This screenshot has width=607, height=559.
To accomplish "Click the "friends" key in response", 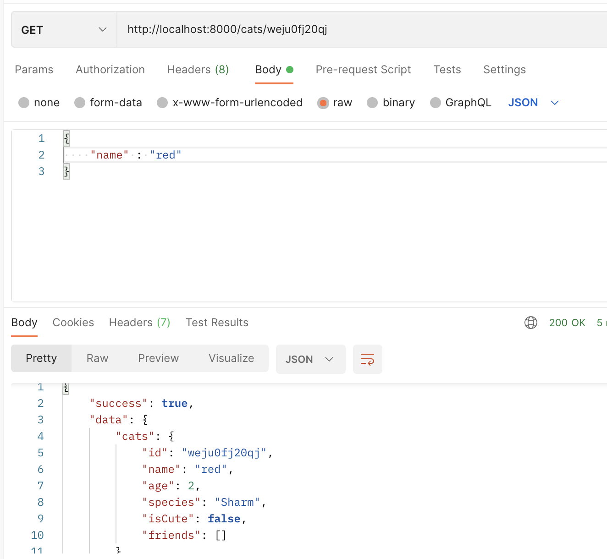I will [171, 535].
